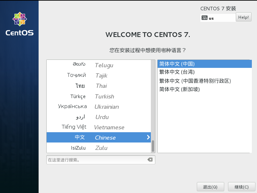Select Vietnamese language row
257x193 pixels.
click(x=99, y=127)
